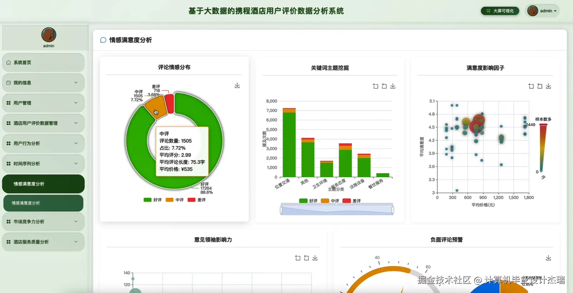The image size is (573, 293).
Task: Select the 情感满意度分析 submenu item
Action: 43,203
